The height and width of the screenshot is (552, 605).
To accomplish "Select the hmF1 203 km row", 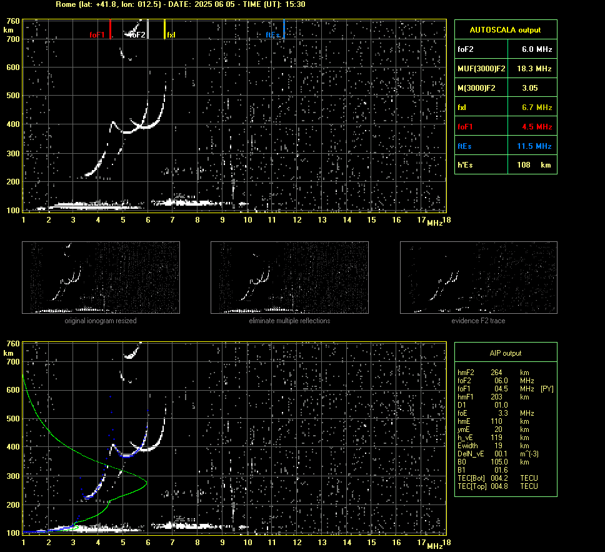I will coord(493,397).
